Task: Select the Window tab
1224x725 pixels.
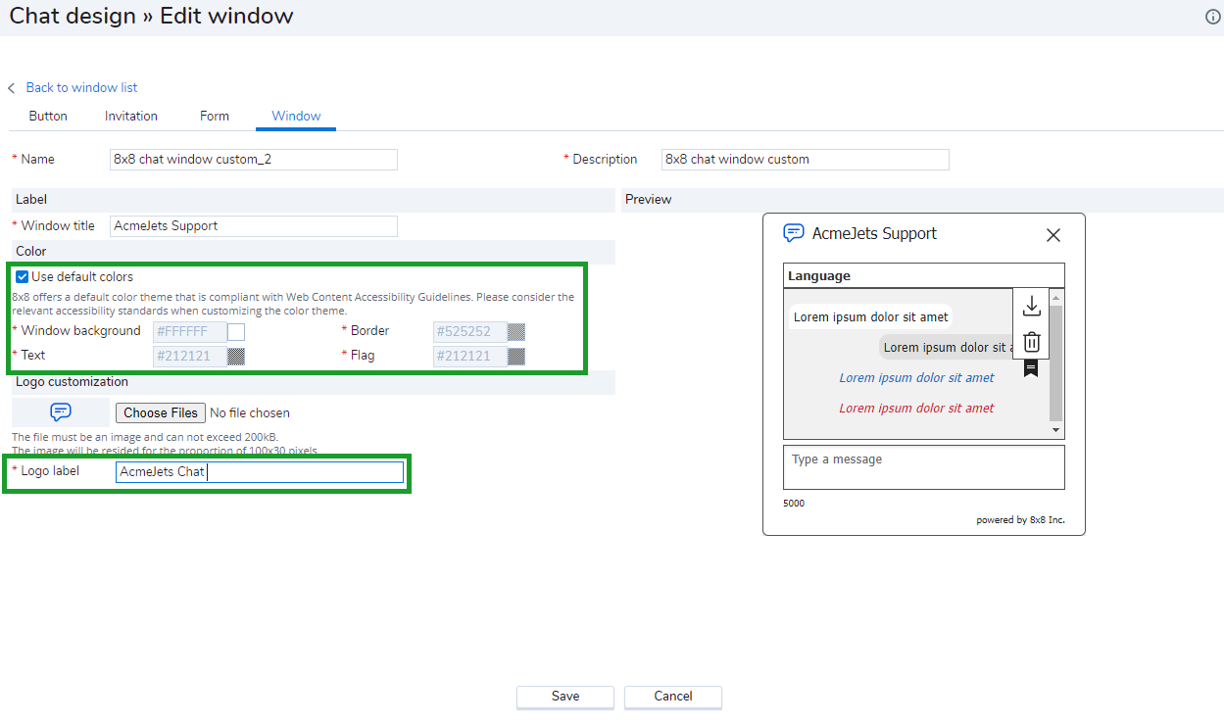Action: point(296,116)
